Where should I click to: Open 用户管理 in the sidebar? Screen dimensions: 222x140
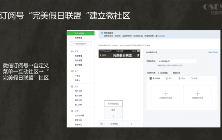click(x=78, y=60)
